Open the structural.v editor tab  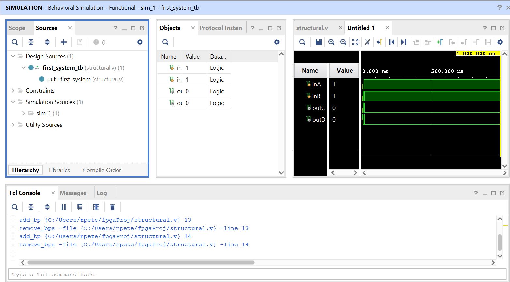312,28
